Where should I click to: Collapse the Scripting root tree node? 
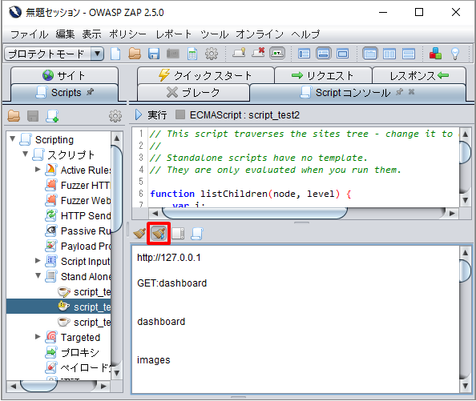(x=13, y=138)
